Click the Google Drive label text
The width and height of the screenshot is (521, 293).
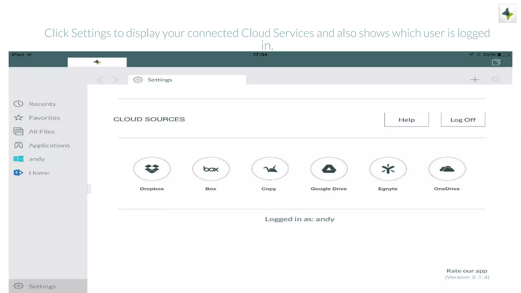point(329,189)
